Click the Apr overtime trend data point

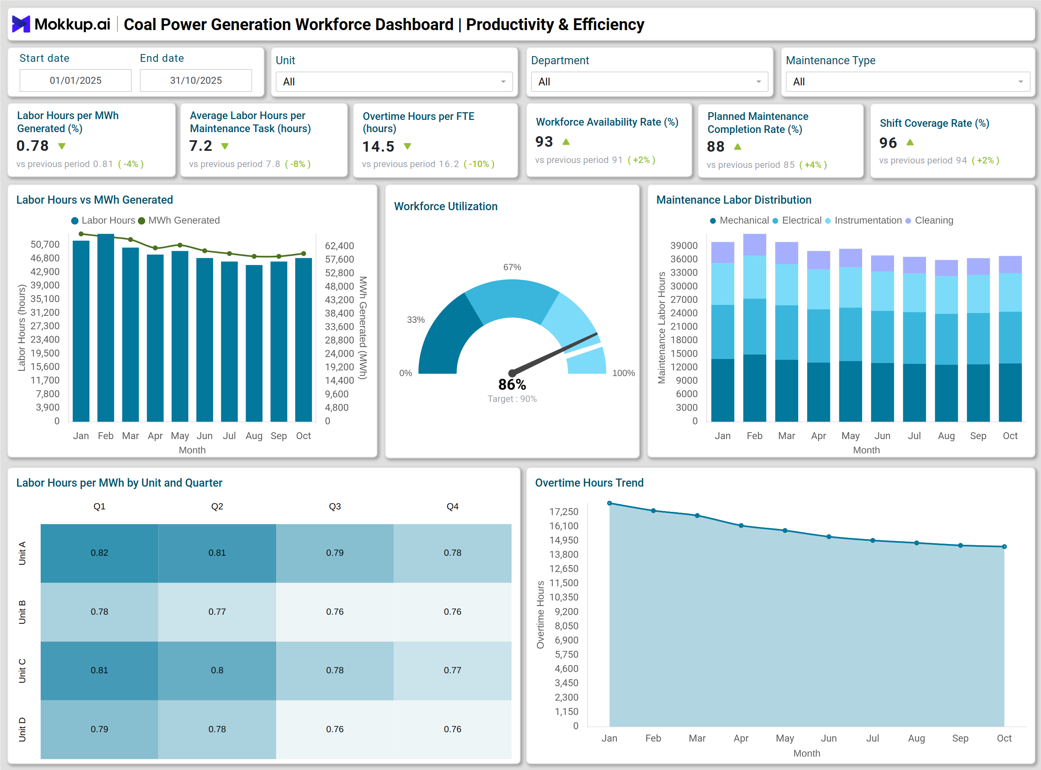tap(741, 526)
